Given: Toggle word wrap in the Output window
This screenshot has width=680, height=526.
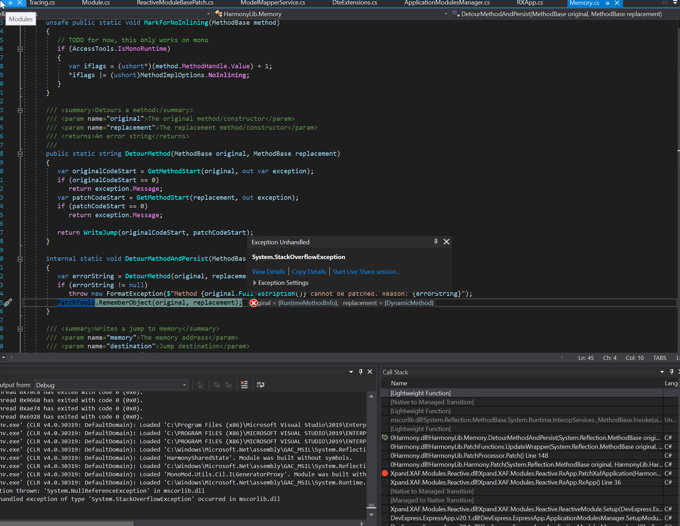Looking at the screenshot, I should (261, 384).
